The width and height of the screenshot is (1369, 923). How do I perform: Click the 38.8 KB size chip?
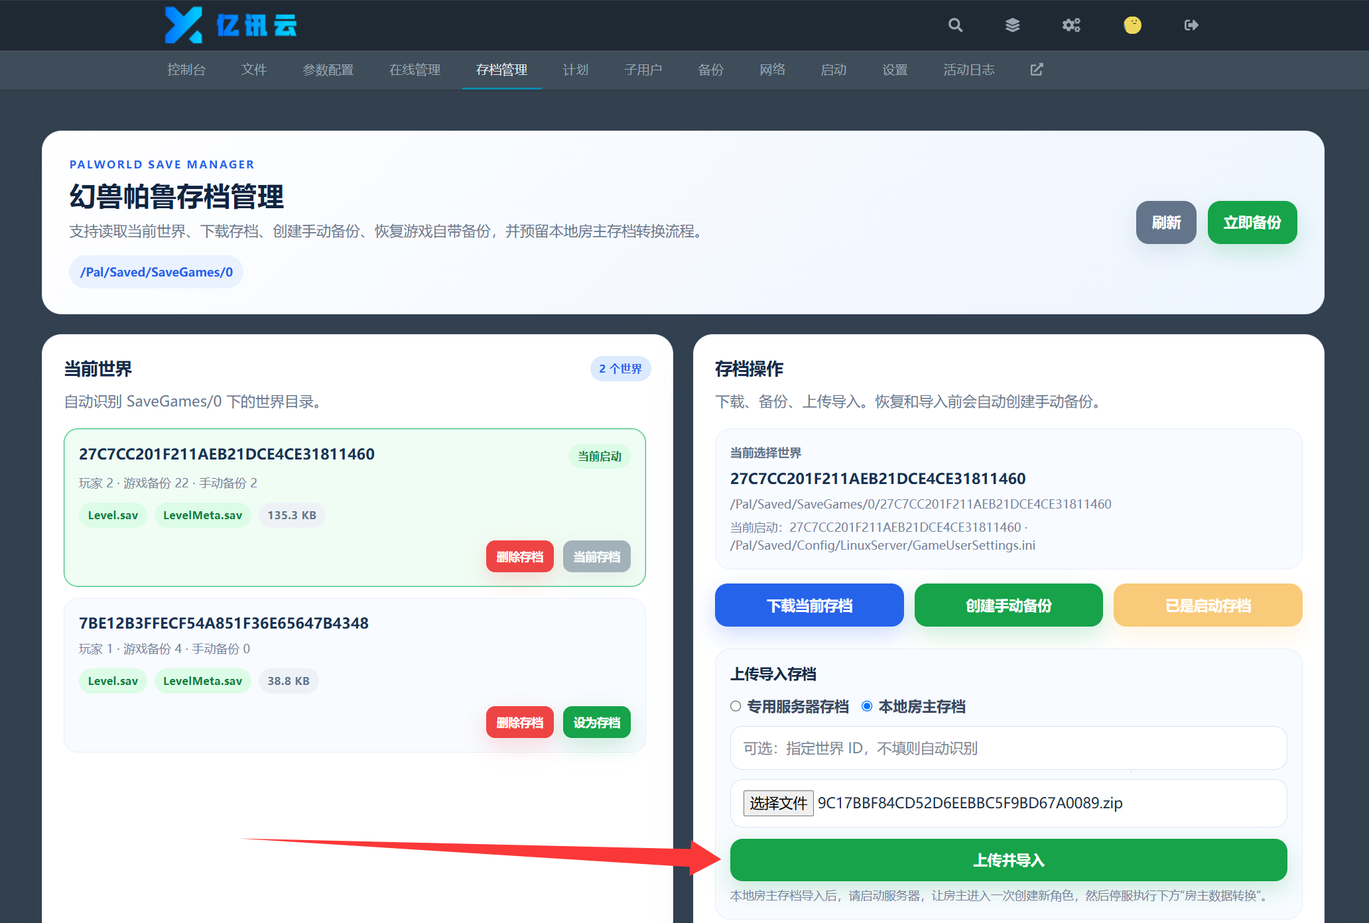pyautogui.click(x=289, y=681)
